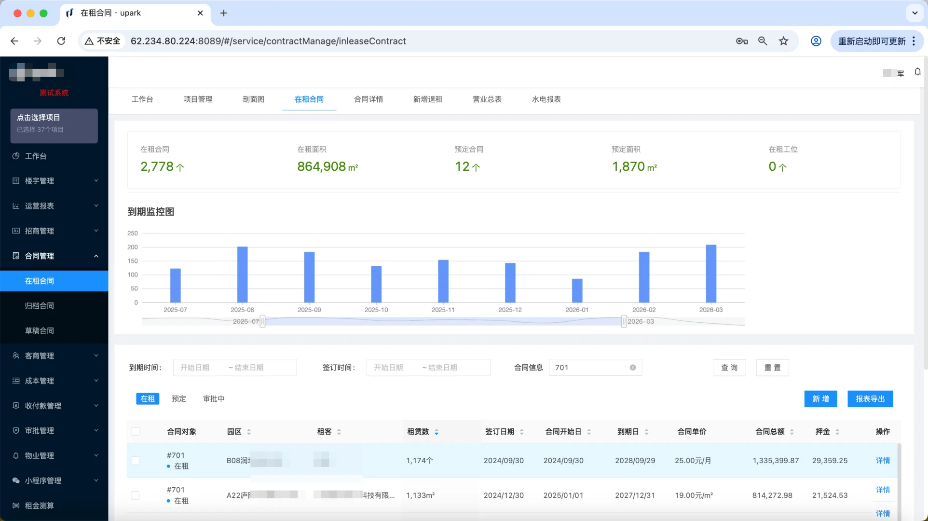Clear the 合同信息 search field with the x icon
This screenshot has width=928, height=521.
click(x=632, y=367)
